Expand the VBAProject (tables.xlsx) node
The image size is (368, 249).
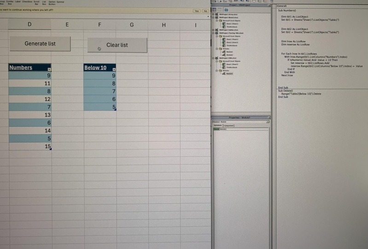click(x=213, y=30)
